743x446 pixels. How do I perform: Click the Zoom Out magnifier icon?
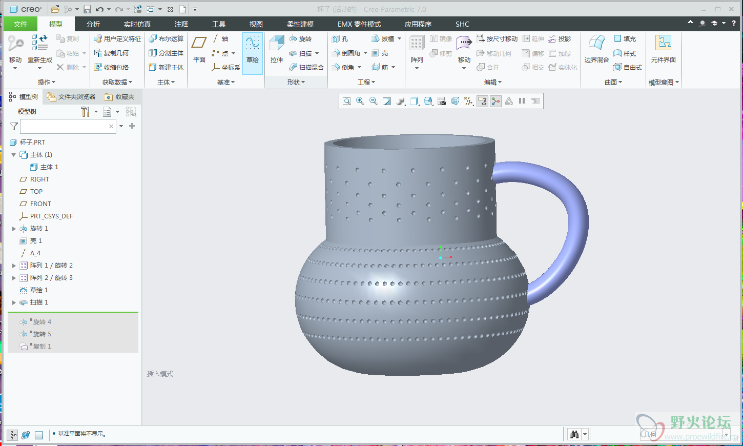pyautogui.click(x=374, y=102)
